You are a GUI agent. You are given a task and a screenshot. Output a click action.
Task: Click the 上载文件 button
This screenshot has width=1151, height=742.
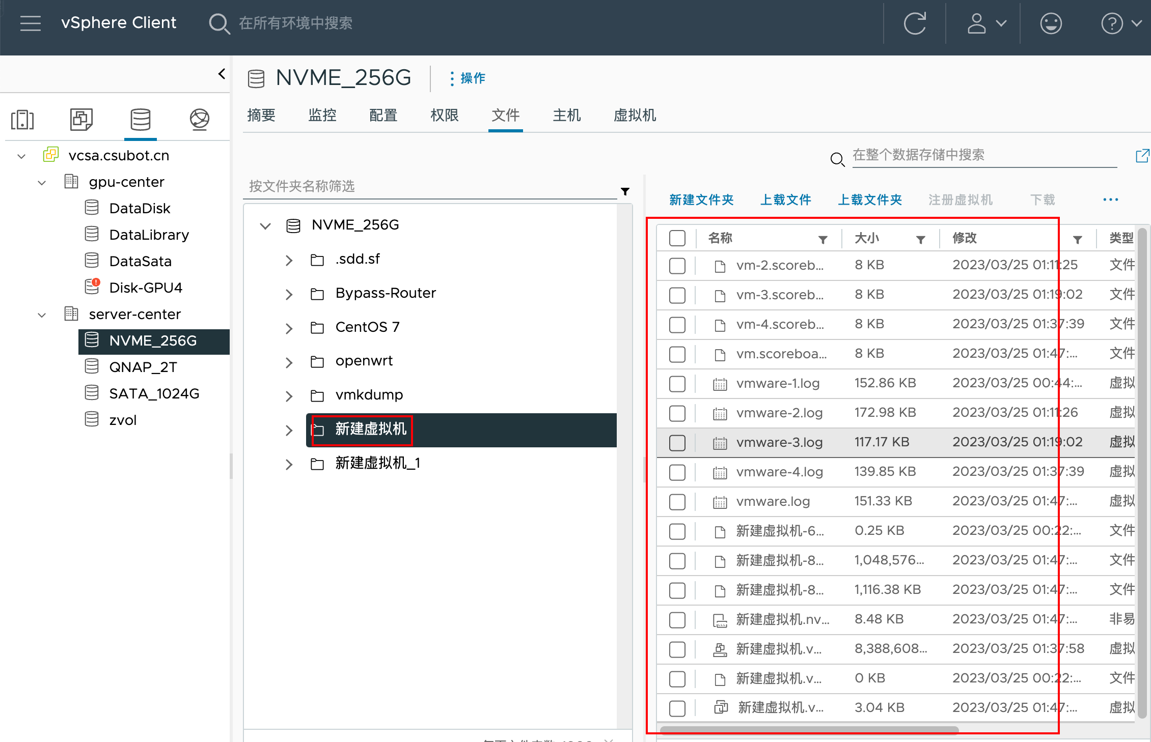785,200
